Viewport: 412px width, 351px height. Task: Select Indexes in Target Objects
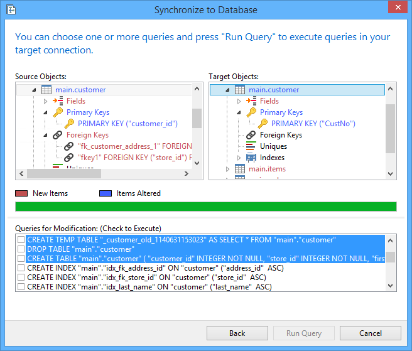(x=272, y=158)
